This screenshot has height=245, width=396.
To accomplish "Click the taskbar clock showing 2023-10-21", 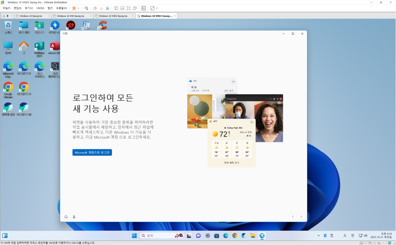I will pos(381,236).
